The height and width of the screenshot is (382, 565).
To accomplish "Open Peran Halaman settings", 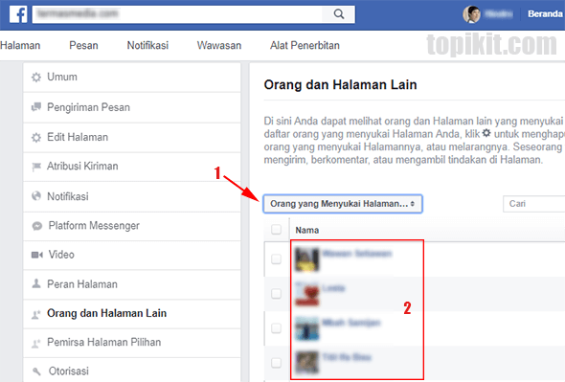I will (132, 284).
